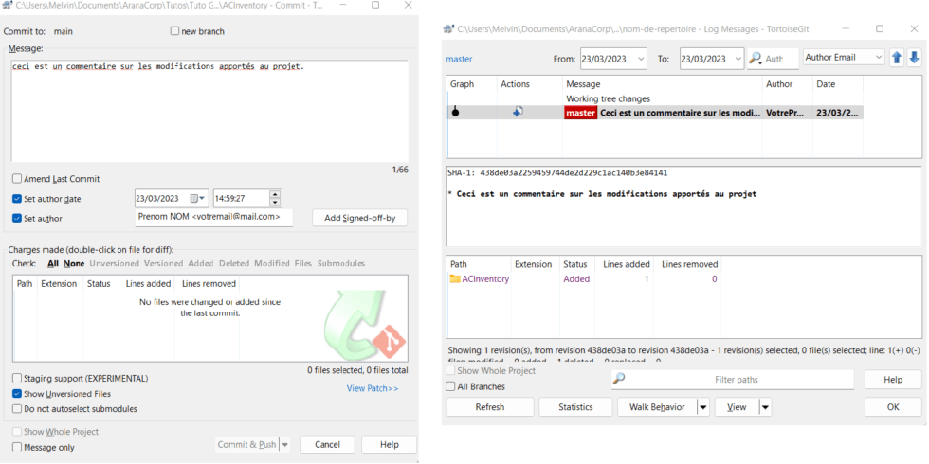Click the added-file action icon in master row
The height and width of the screenshot is (464, 929).
[x=518, y=112]
